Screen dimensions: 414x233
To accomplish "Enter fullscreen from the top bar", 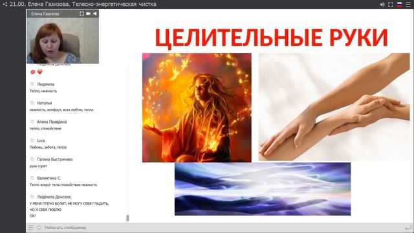I will (x=391, y=5).
